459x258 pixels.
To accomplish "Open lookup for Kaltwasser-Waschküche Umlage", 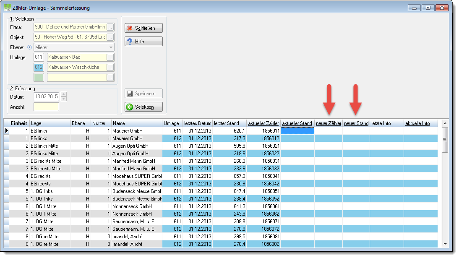I will click(110, 68).
